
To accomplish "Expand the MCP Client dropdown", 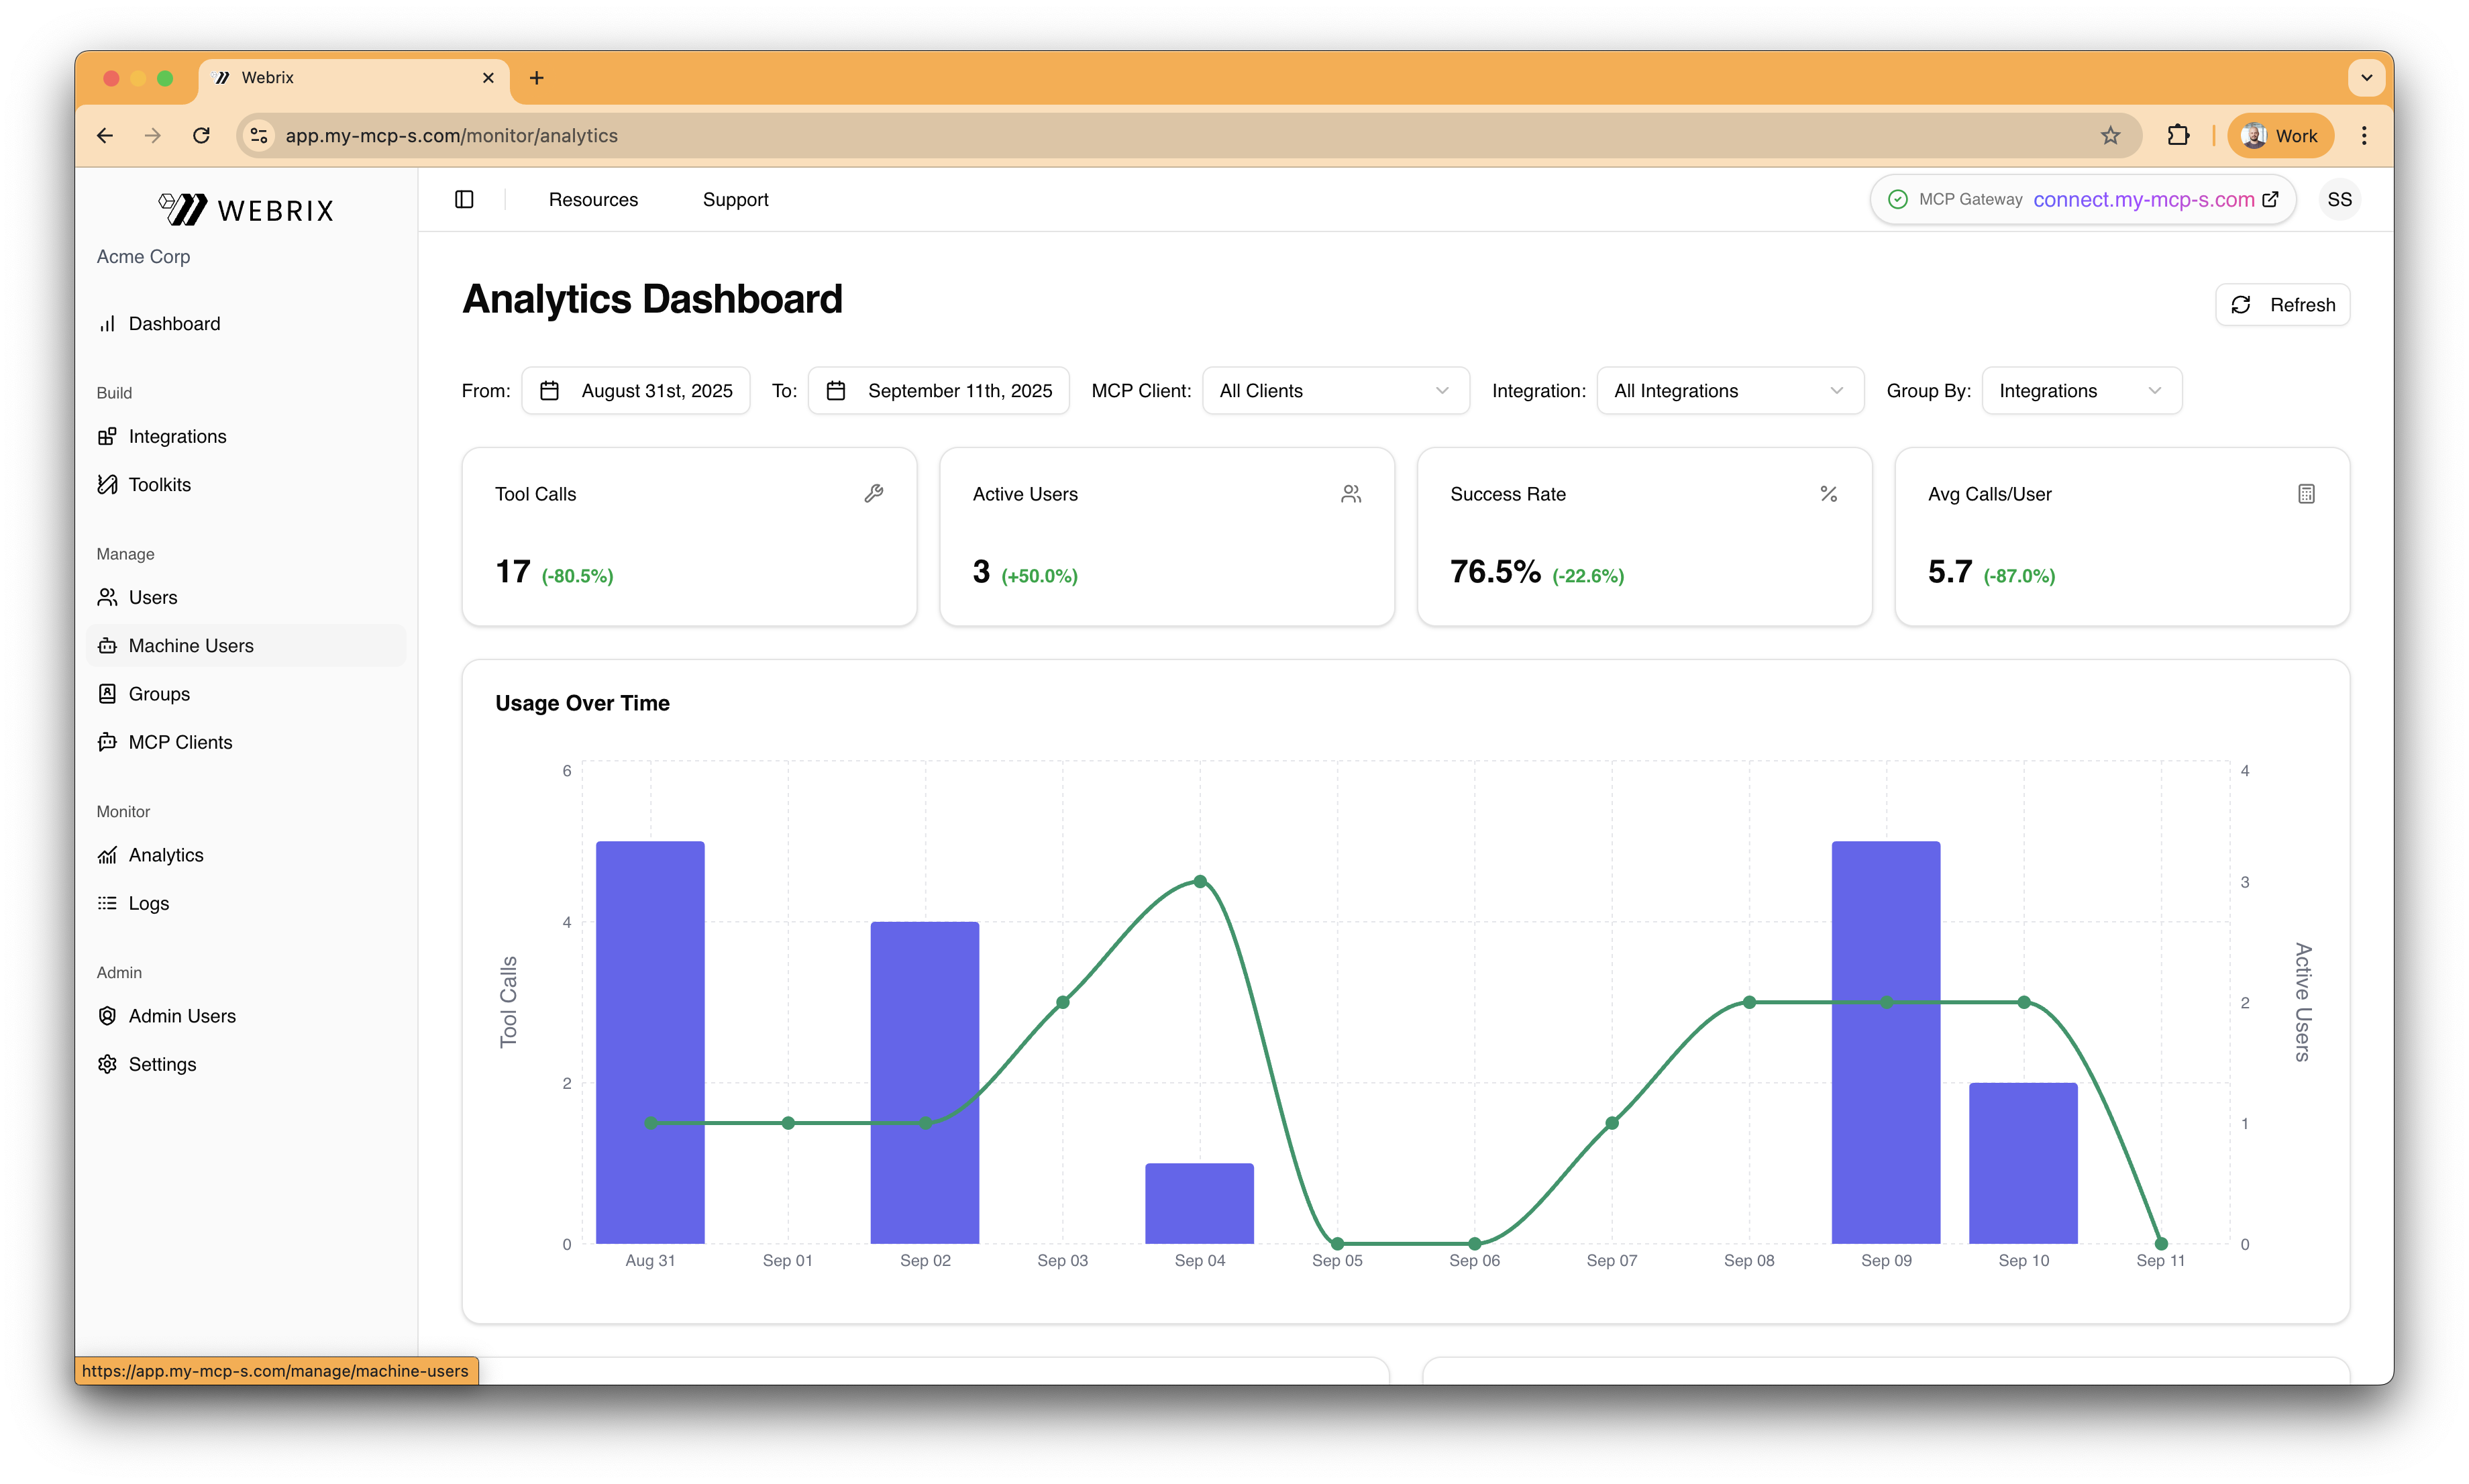I will tap(1334, 391).
